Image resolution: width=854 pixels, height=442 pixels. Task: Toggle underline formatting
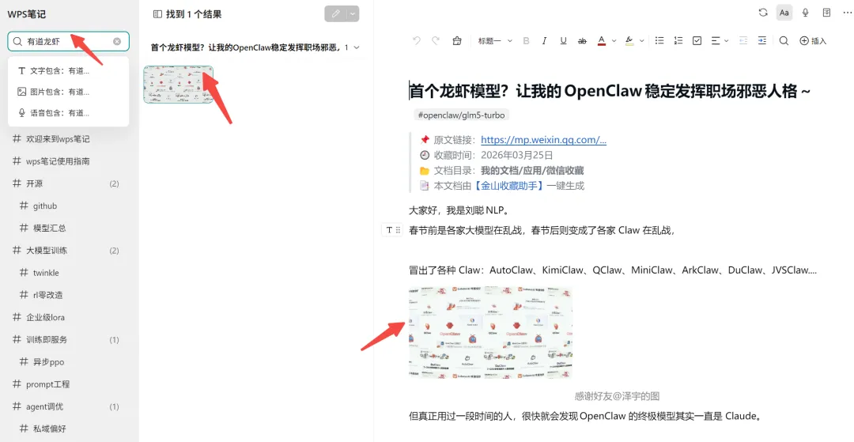(x=563, y=41)
